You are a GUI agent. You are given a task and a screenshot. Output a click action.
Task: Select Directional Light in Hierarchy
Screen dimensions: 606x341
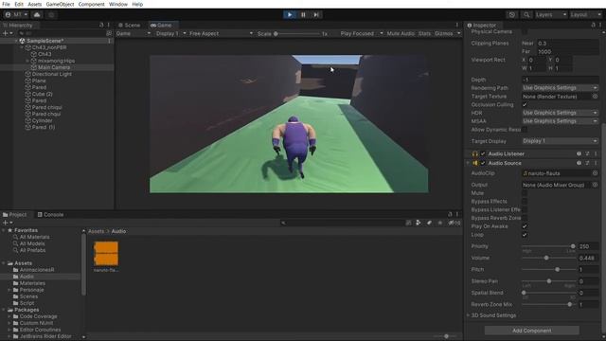click(x=52, y=74)
